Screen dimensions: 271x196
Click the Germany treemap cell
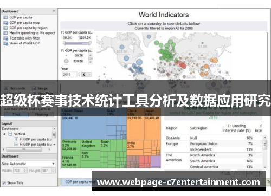71,147
